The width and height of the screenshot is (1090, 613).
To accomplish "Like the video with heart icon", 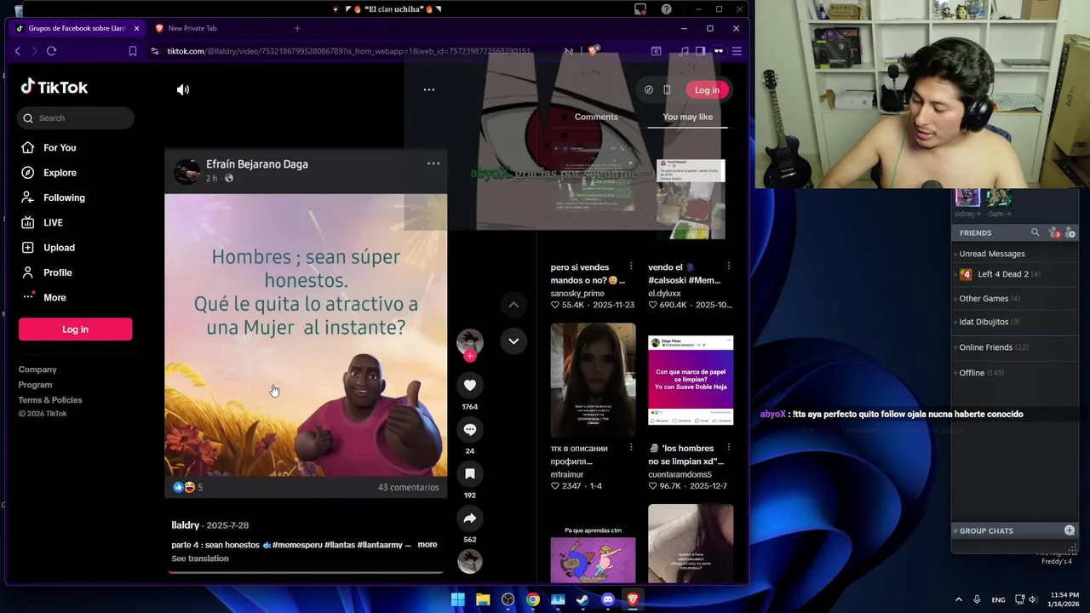I will (470, 385).
